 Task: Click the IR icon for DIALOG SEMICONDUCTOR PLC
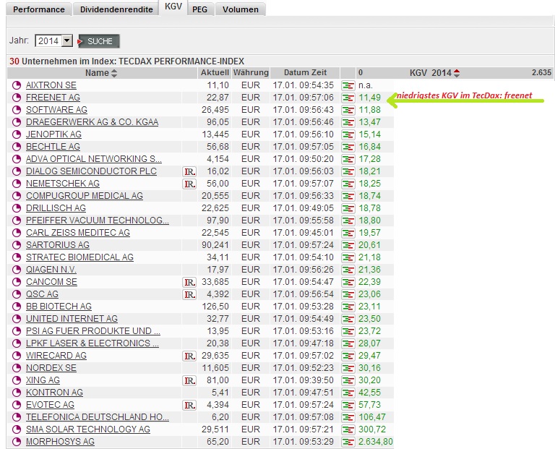pyautogui.click(x=189, y=172)
